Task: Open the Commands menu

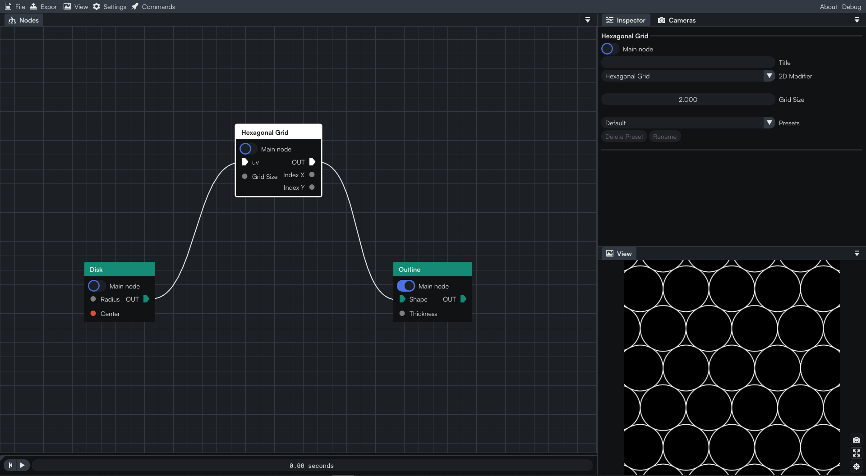Action: (153, 7)
